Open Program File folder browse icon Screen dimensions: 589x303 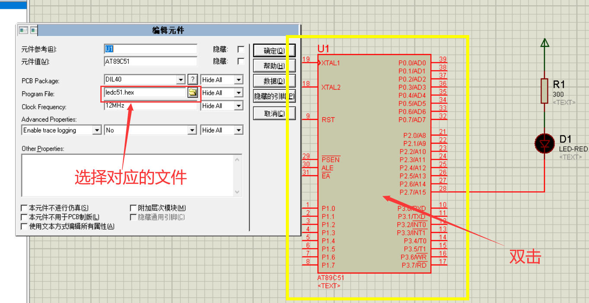[x=192, y=93]
